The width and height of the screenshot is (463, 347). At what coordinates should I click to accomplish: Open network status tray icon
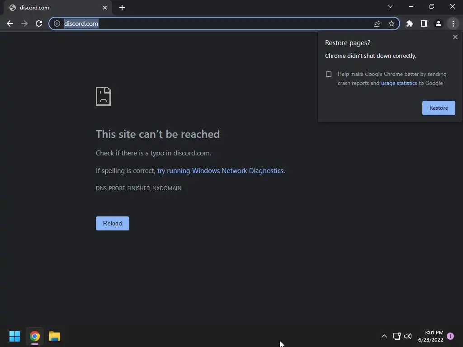pyautogui.click(x=397, y=336)
